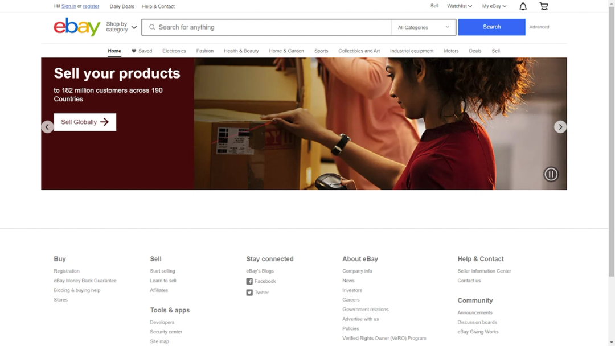Open the Careers footer link

(x=351, y=300)
